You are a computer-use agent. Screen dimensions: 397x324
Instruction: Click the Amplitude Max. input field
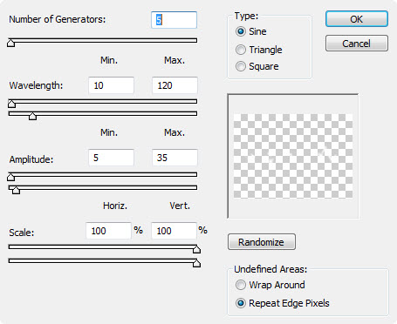[175, 158]
